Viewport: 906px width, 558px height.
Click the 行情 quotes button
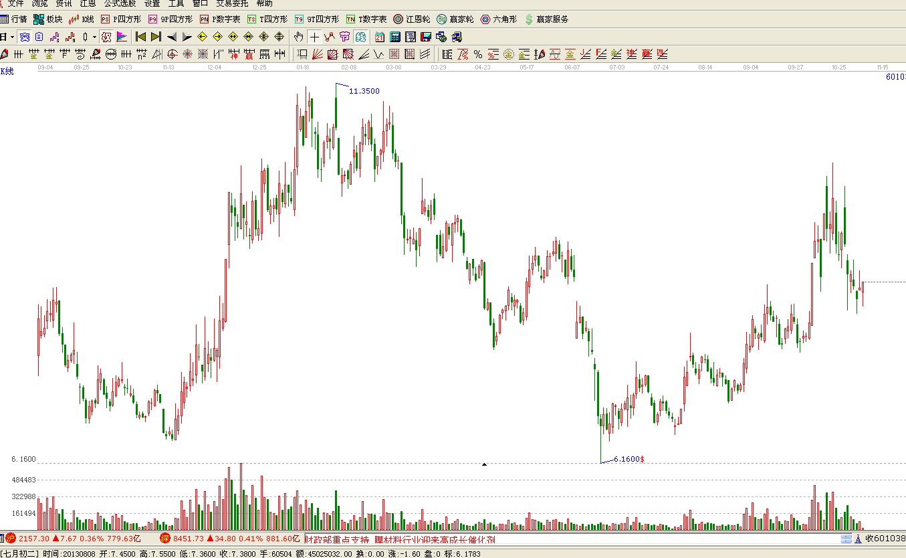click(14, 19)
